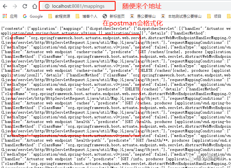231x168 pixels.
Task: Open the 新标签页 globe bookmark
Action: 113,16
